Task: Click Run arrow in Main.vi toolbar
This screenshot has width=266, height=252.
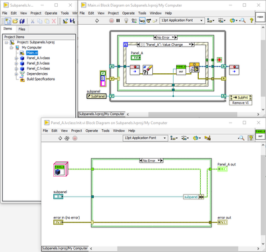Action: pos(97,21)
